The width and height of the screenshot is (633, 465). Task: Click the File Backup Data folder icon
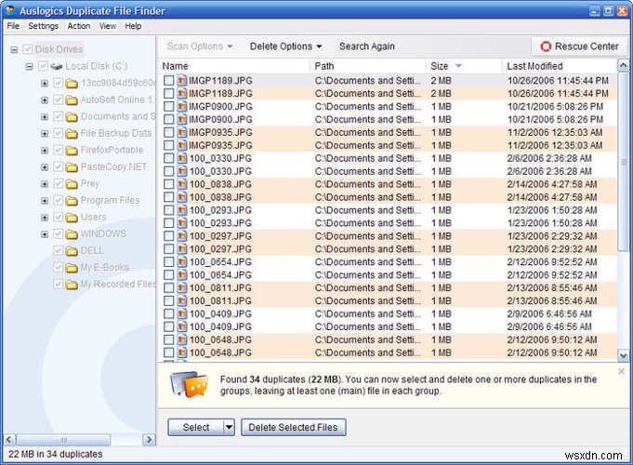[72, 133]
